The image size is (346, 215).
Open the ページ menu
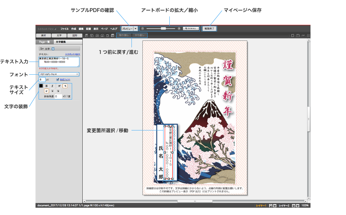click(x=104, y=29)
